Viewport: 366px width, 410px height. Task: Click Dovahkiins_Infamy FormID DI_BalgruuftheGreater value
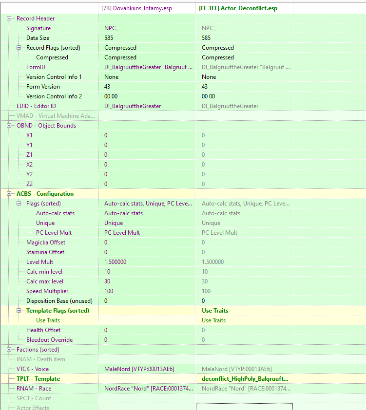coord(148,67)
